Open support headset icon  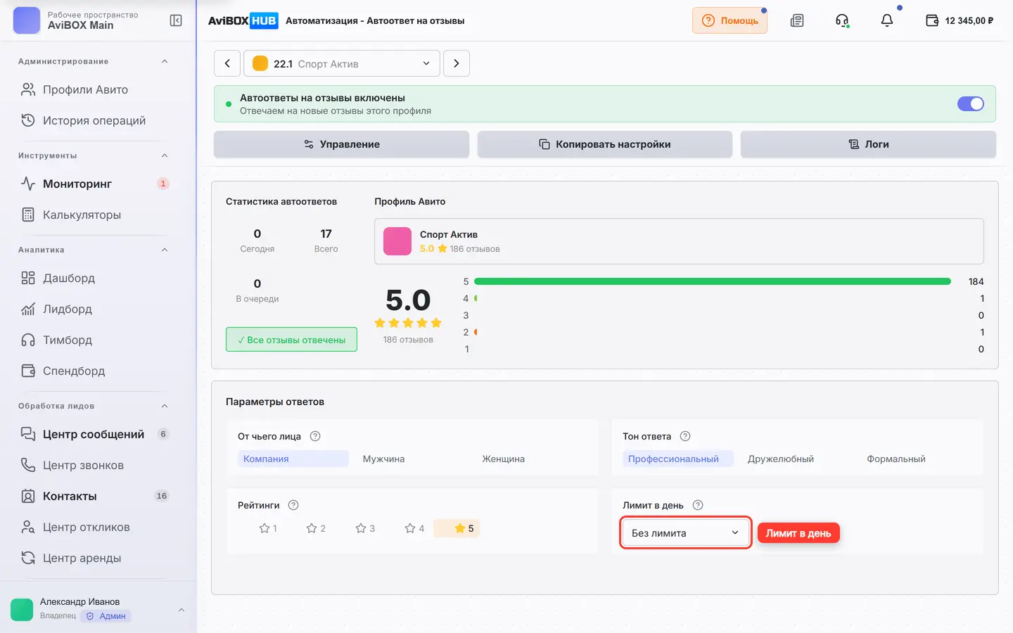(842, 20)
